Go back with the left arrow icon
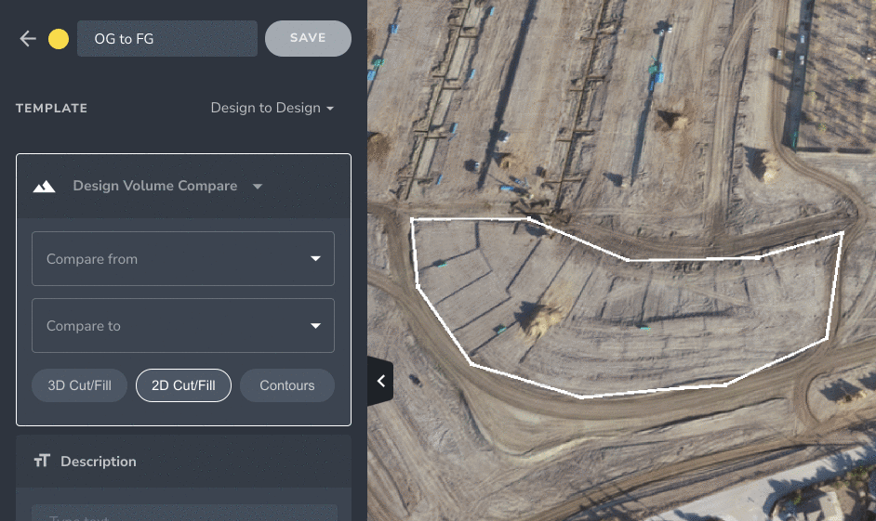This screenshot has height=521, width=876. [27, 38]
